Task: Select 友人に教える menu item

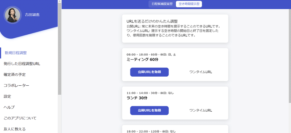Action: point(15,129)
